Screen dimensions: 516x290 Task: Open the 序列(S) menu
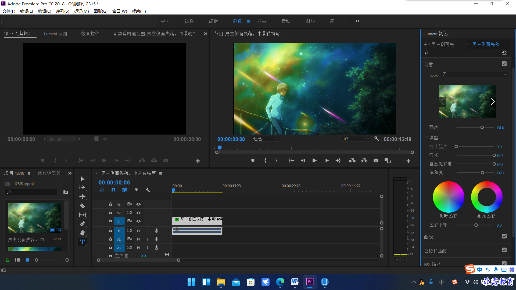tap(63, 11)
